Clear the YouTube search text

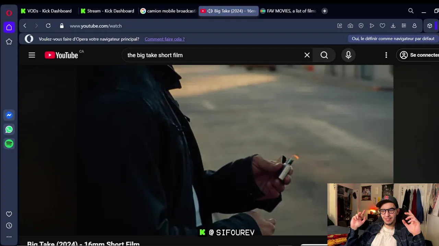(307, 55)
